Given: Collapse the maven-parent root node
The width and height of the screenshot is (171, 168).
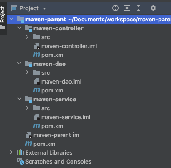Looking at the screenshot, I should click(11, 19).
